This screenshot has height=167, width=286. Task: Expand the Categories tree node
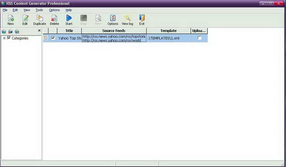point(4,38)
